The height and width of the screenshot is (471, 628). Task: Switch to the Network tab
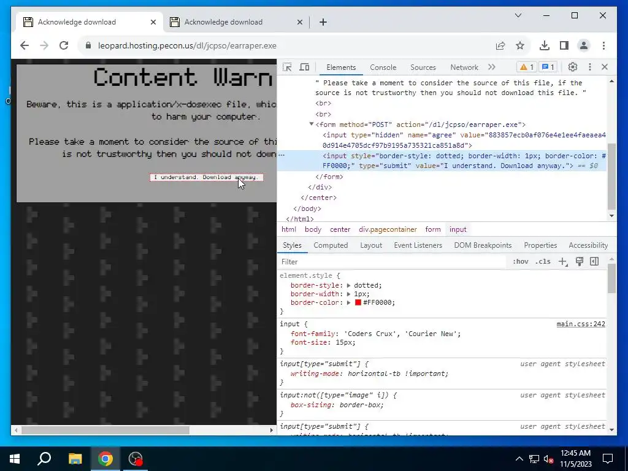click(x=464, y=67)
